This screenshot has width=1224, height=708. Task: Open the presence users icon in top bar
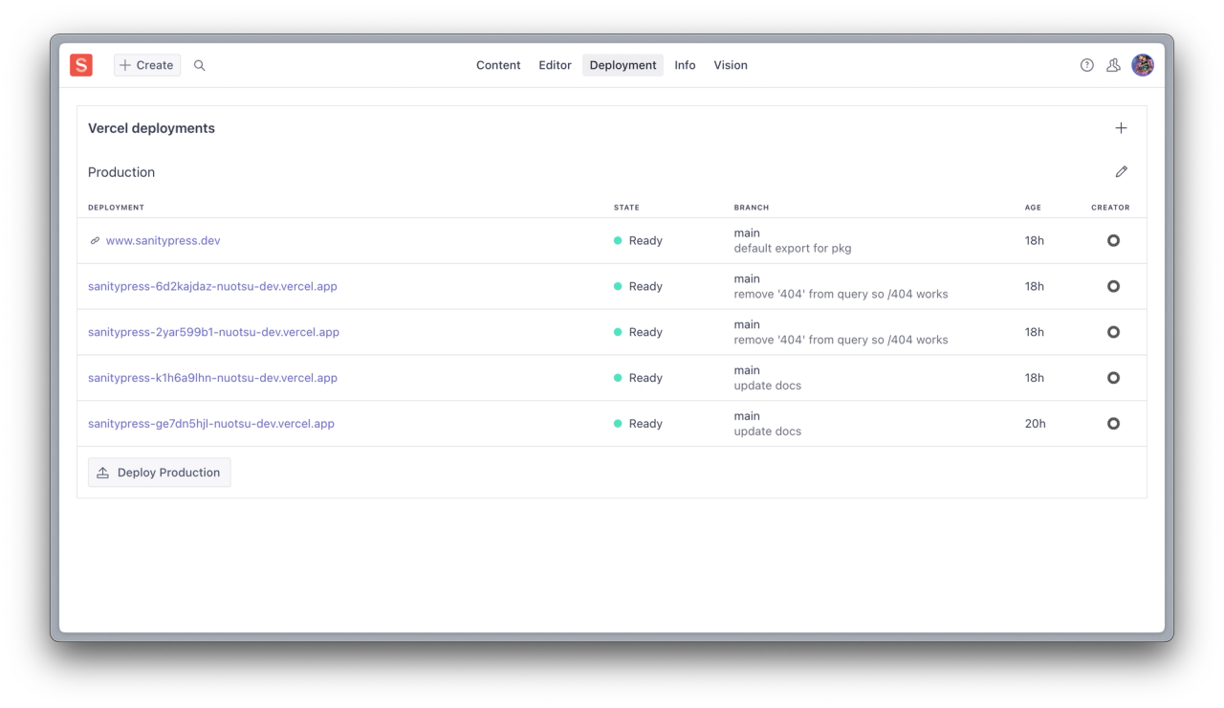coord(1113,65)
